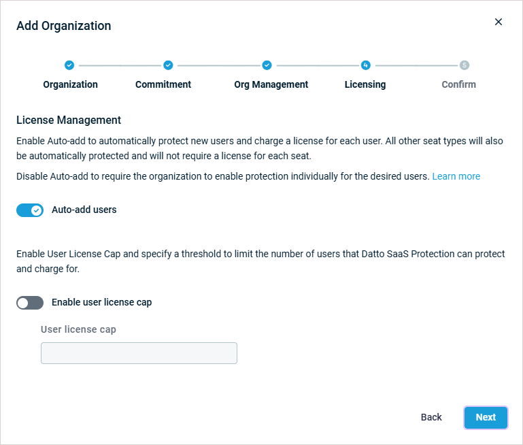Click the Enable user license cap label
The height and width of the screenshot is (445, 523).
[101, 302]
